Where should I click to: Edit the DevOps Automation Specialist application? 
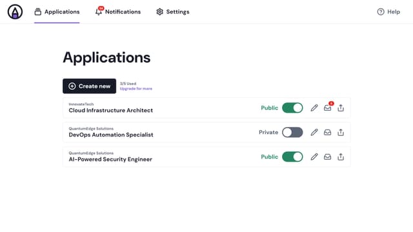pos(314,132)
